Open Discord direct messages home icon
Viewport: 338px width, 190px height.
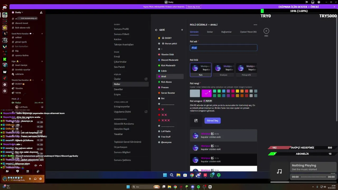click(5, 7)
